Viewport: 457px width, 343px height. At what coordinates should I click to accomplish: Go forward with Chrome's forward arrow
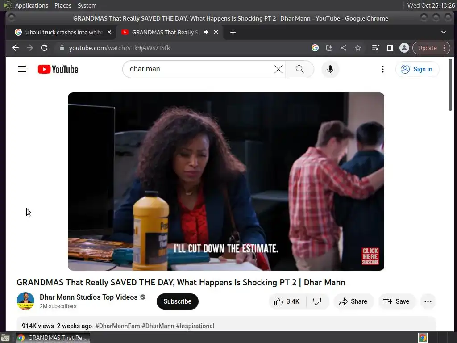pos(30,48)
